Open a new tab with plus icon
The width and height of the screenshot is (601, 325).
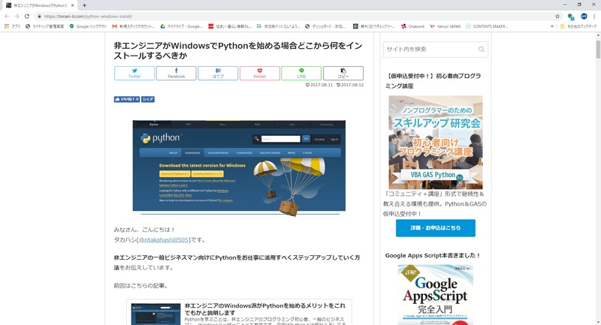tap(84, 5)
